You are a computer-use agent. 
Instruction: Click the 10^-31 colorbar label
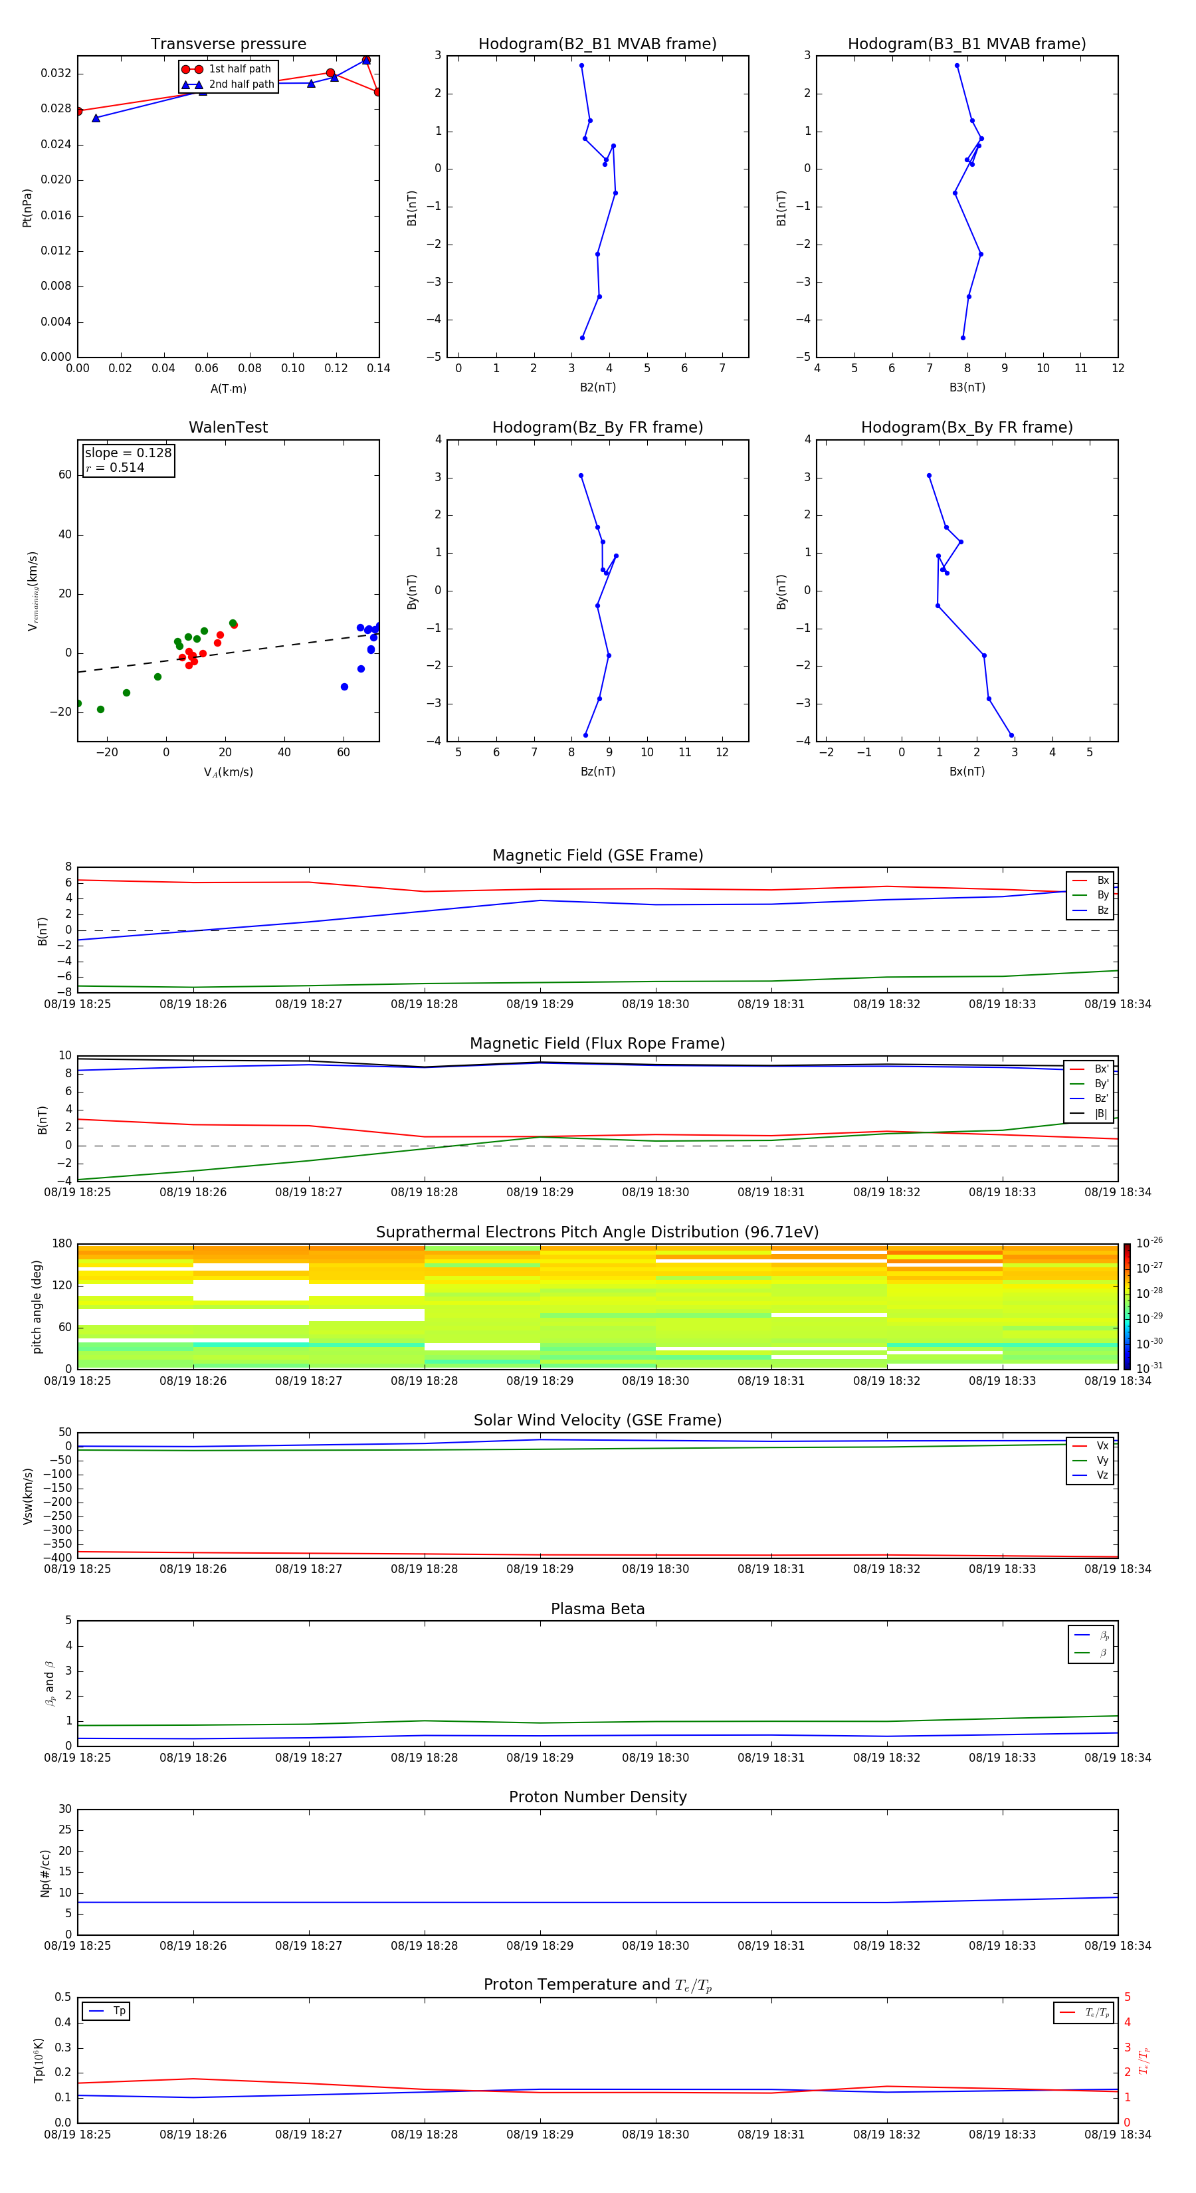tap(1149, 1368)
